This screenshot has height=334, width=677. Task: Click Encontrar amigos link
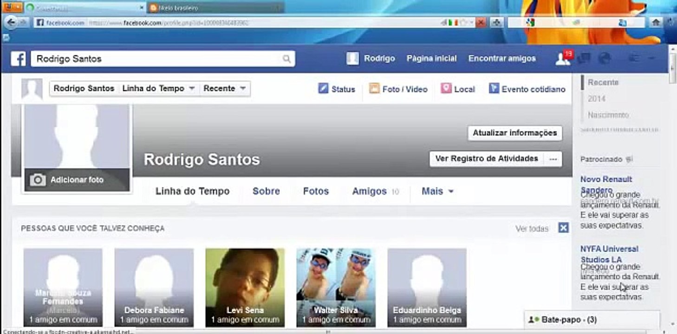(502, 58)
